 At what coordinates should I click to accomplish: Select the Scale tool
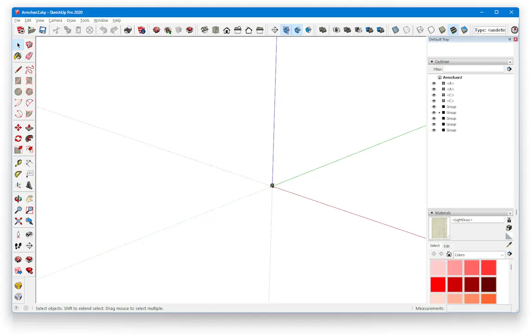18,150
